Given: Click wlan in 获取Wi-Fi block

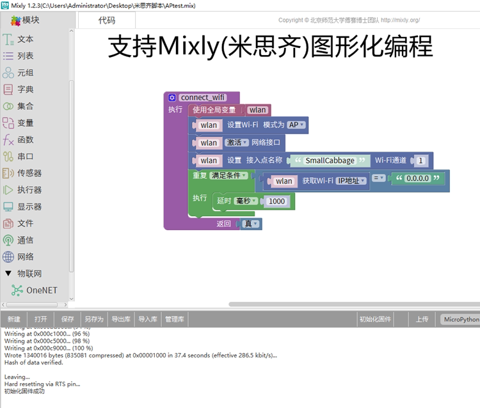Looking at the screenshot, I should pyautogui.click(x=284, y=181).
